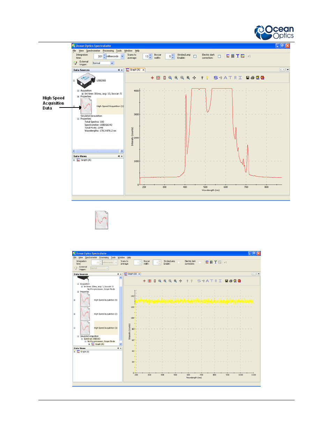Select the Graph (A) tab in the upper window
This screenshot has height=431, width=333.
point(135,70)
